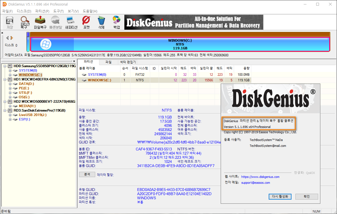Image resolution: width=337 pixels, height=214 pixels.
Task: Click FAT32 cell in SYSTEM row
Action: tap(140, 75)
